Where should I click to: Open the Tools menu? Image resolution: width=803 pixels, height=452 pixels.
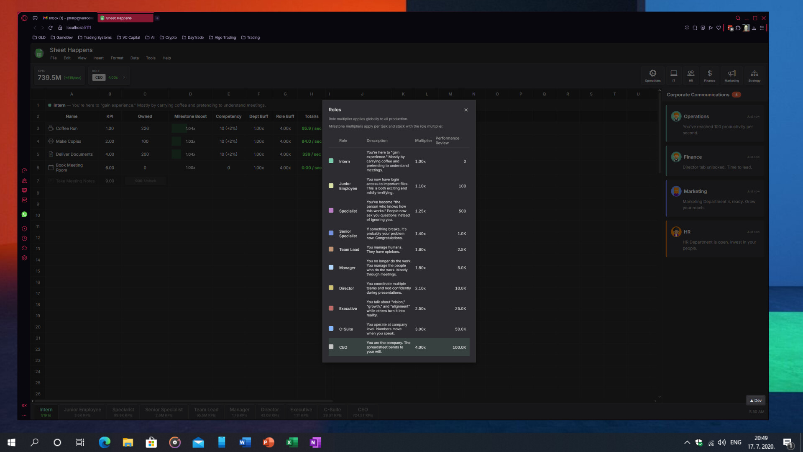click(151, 58)
